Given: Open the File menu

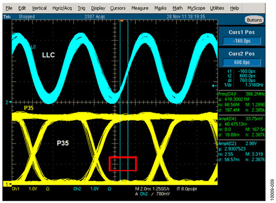Looking at the screenshot, I should (9, 8).
